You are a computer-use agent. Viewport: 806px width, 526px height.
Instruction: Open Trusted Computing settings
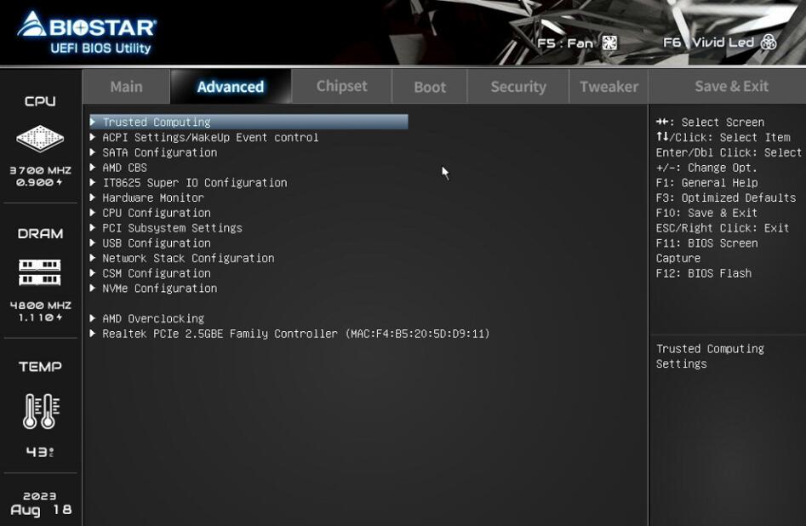coord(249,122)
